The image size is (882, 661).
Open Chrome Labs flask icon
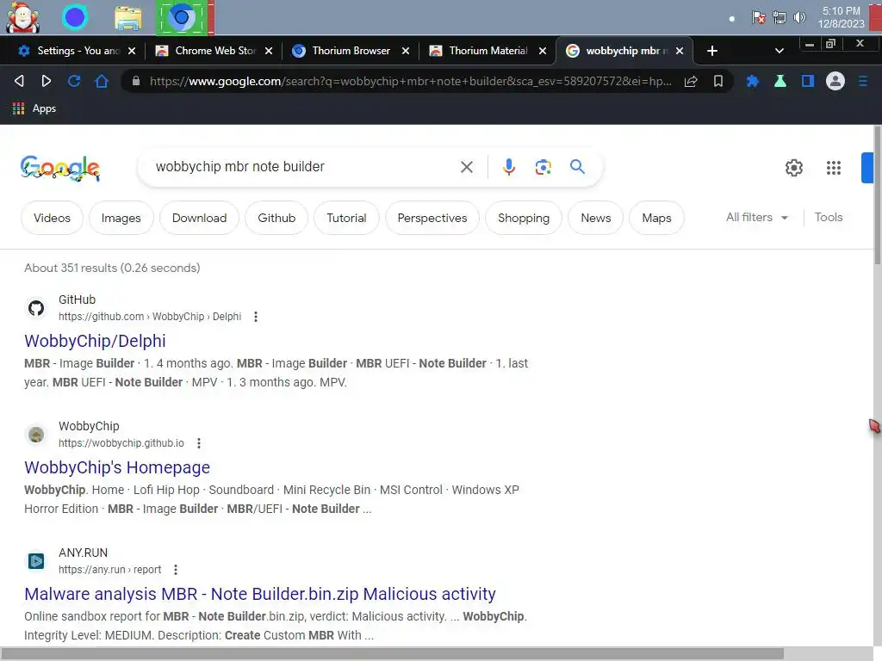click(780, 81)
